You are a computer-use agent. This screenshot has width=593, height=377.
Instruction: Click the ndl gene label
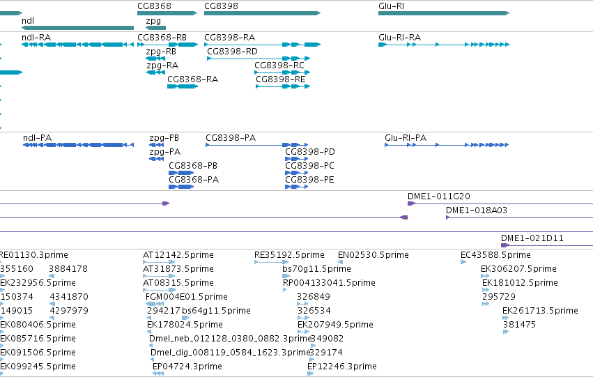pos(28,20)
